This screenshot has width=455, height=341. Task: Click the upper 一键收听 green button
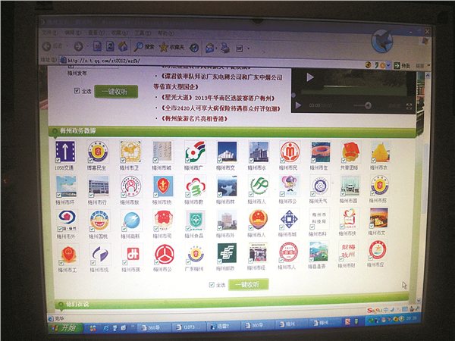(116, 92)
